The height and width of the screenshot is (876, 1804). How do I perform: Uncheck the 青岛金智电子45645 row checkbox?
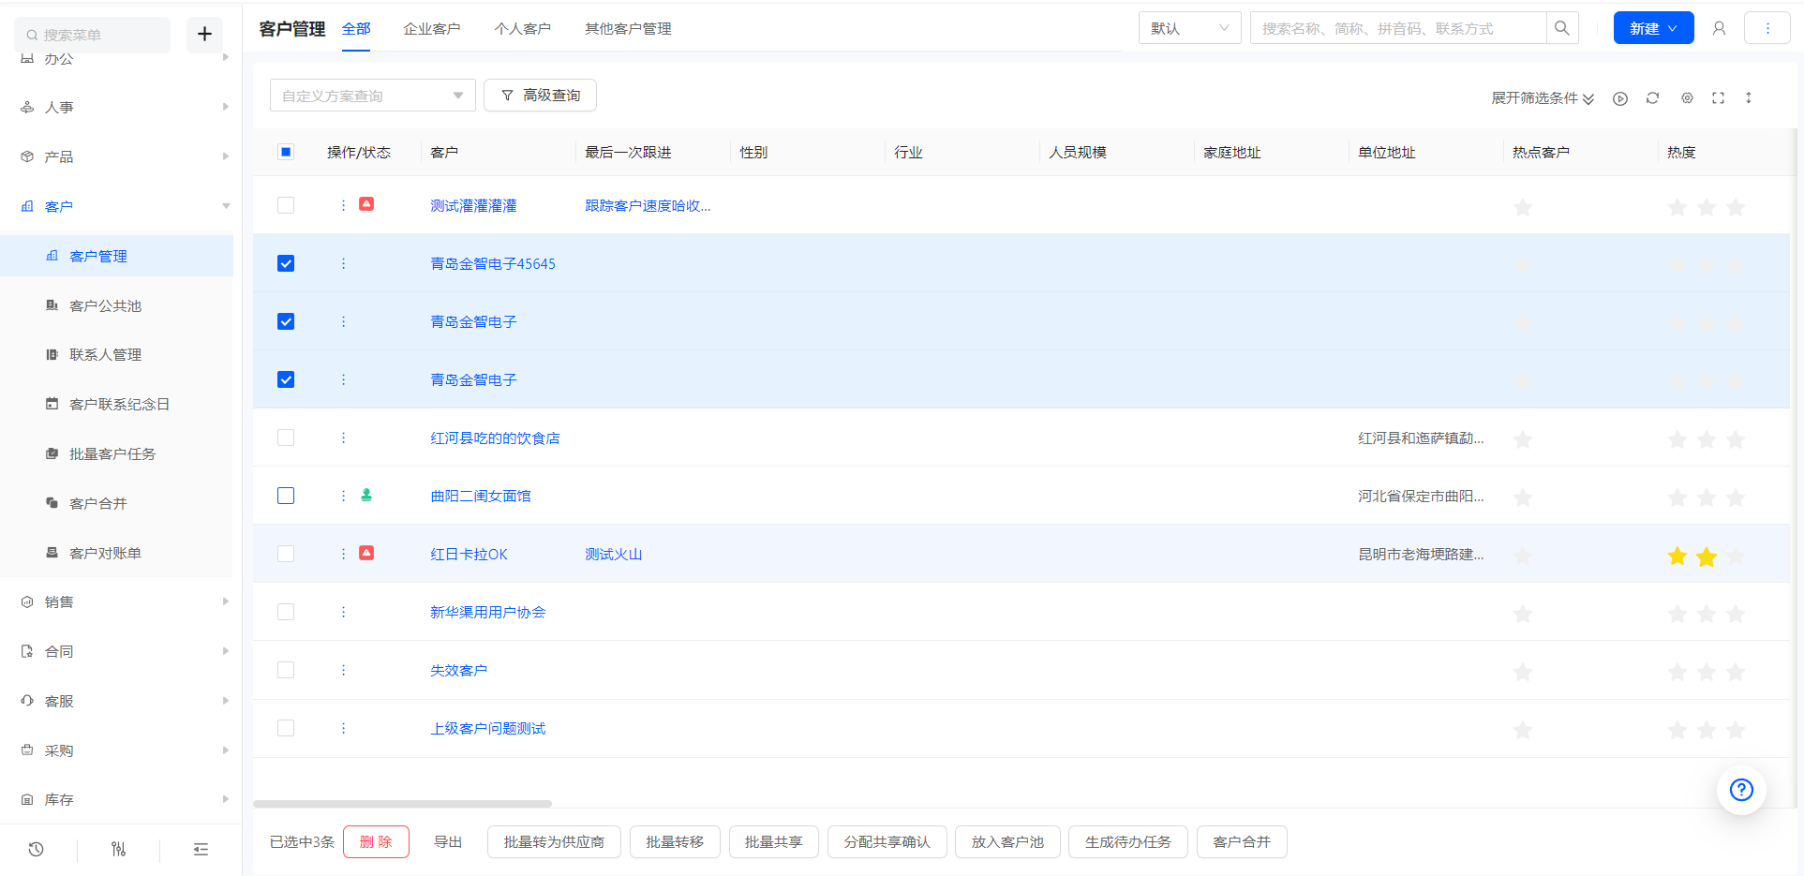[286, 263]
